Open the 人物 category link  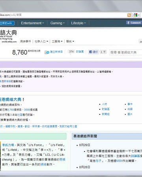[105, 104]
